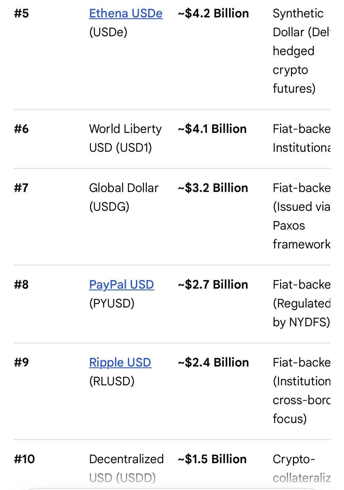344x490 pixels.
Task: Click the ~$1.5 Billion market cap value
Action: (212, 459)
